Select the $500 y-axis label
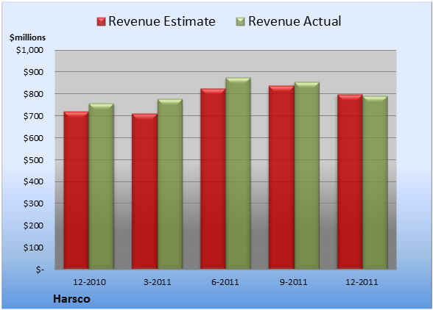The image size is (433, 310). point(33,160)
